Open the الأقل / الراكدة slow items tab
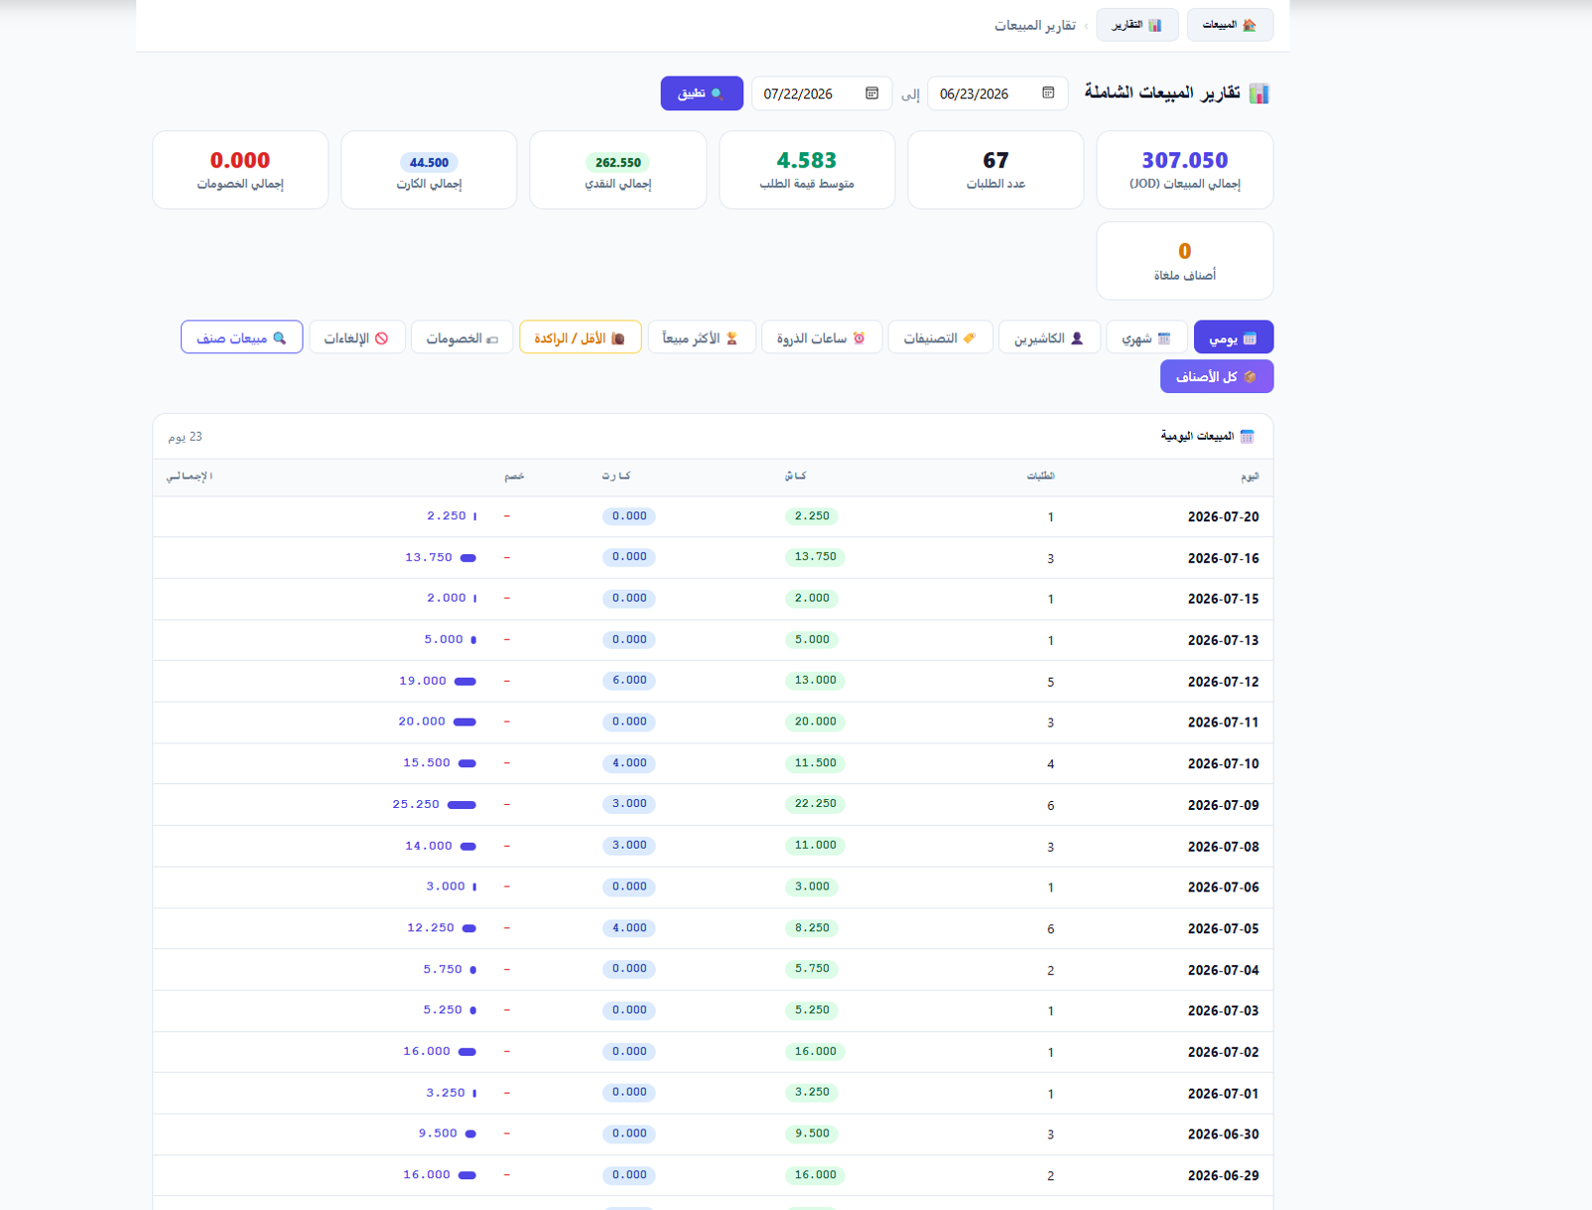 [x=580, y=338]
